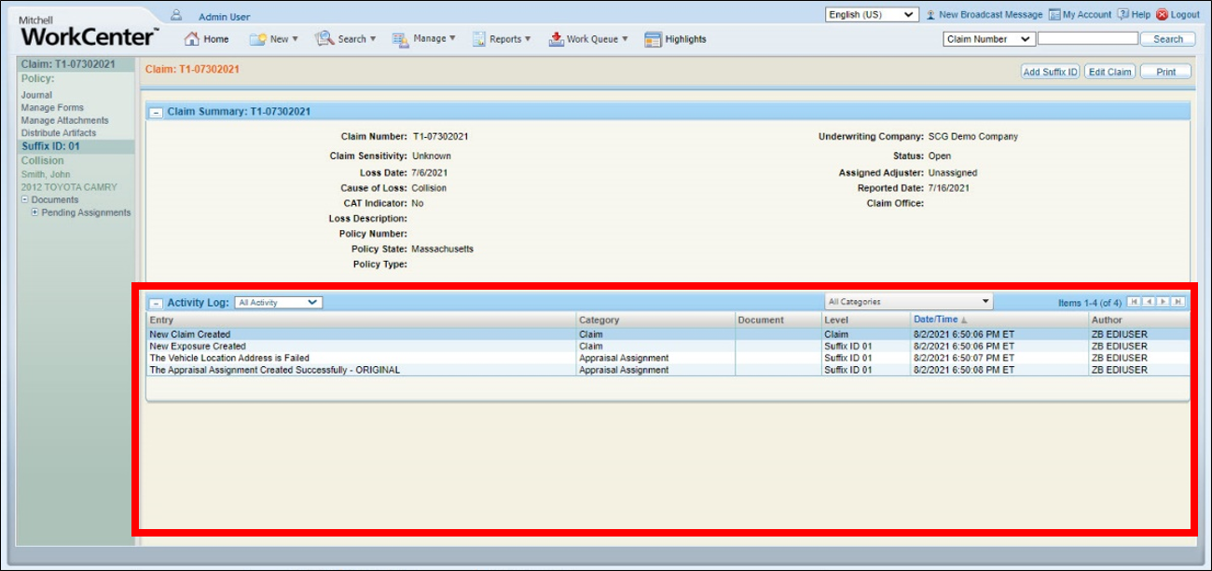The height and width of the screenshot is (571, 1212).
Task: Expand the Pending Assignments node
Action: (x=34, y=212)
